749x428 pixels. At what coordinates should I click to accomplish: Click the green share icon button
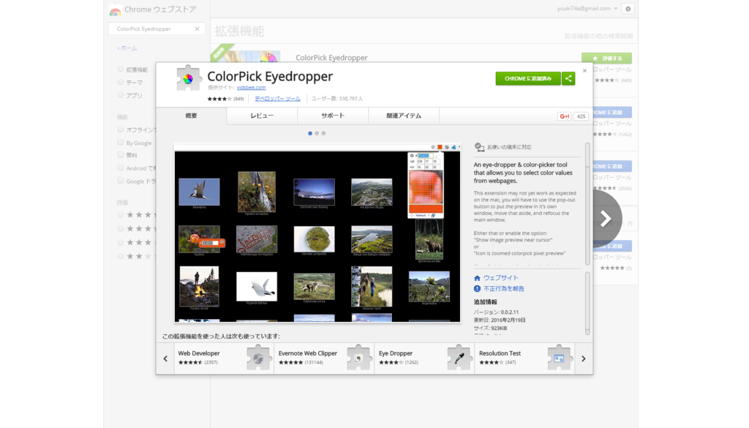[x=568, y=78]
